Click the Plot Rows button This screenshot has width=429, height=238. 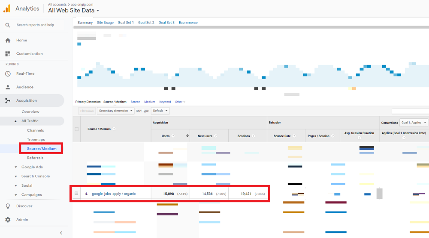point(87,111)
